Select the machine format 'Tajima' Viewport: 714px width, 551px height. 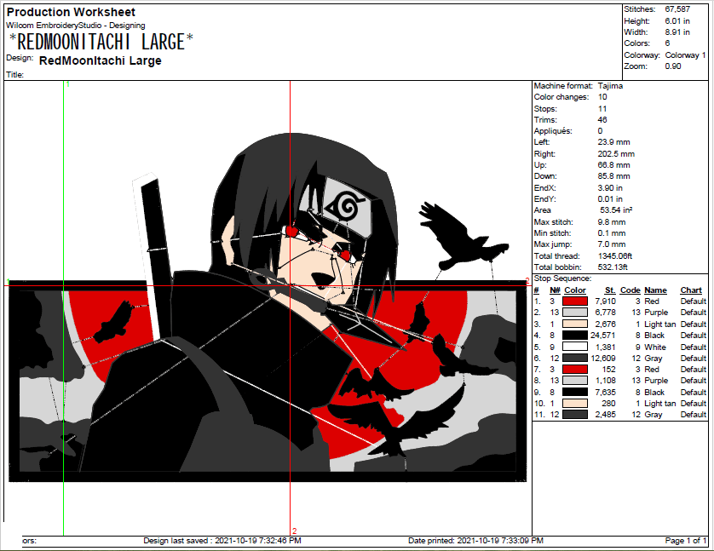click(610, 86)
